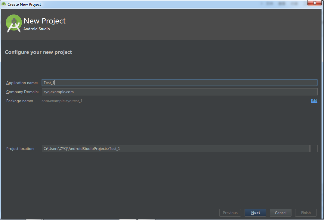Focus the Application name text field
The width and height of the screenshot is (324, 220).
tap(180, 83)
